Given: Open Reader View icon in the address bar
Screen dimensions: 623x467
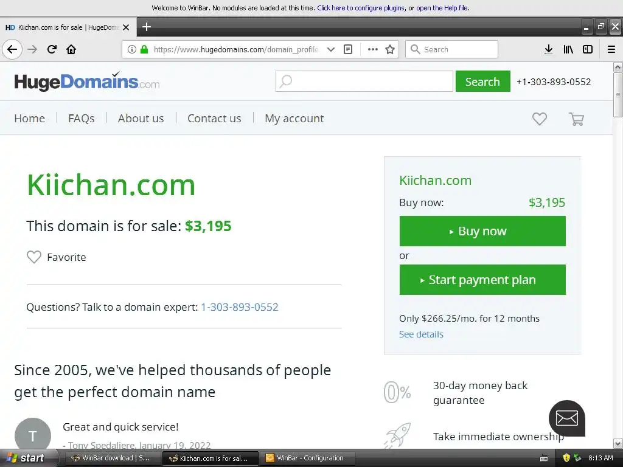Looking at the screenshot, I should coord(348,49).
